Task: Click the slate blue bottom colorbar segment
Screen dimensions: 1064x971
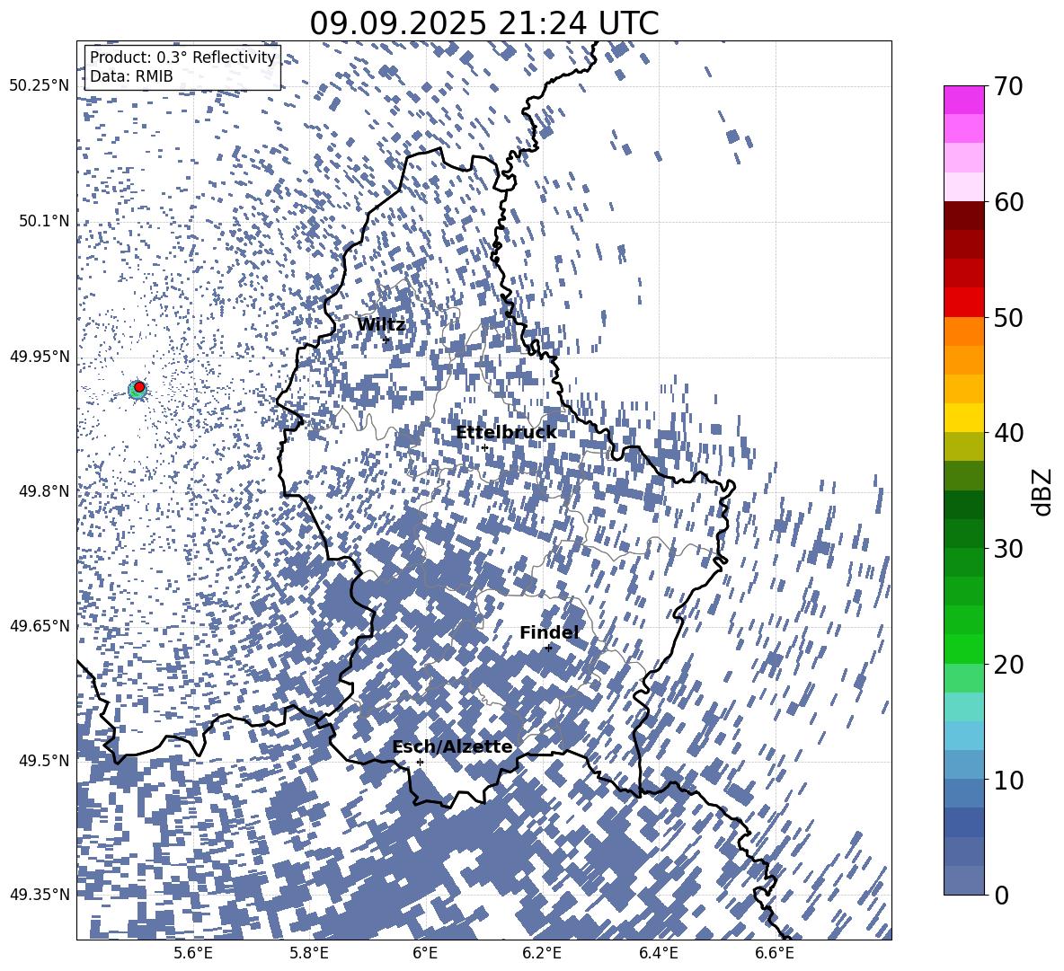Action: point(963,880)
